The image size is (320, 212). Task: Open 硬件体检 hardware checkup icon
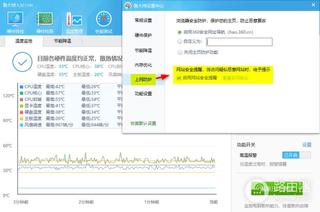pyautogui.click(x=15, y=22)
